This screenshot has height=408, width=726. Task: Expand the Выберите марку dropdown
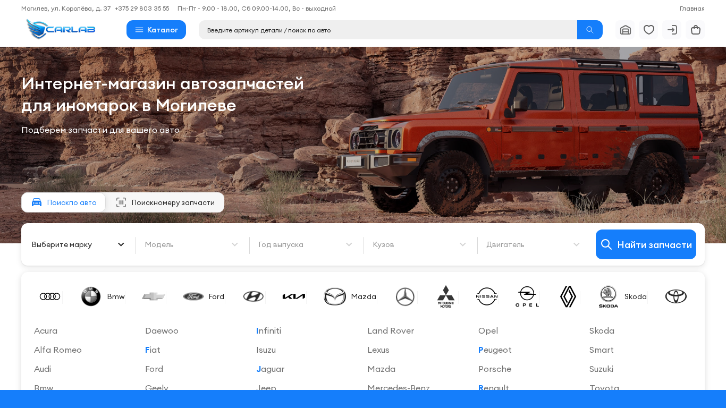pyautogui.click(x=78, y=244)
